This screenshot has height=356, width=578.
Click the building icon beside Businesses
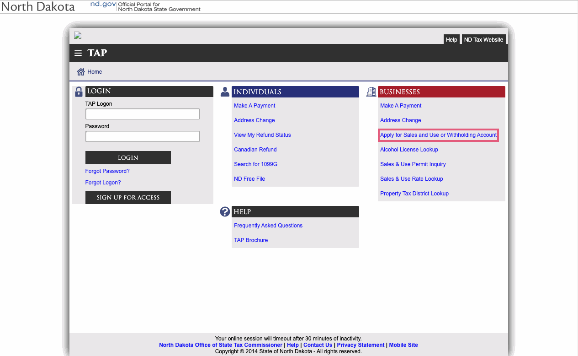[371, 92]
